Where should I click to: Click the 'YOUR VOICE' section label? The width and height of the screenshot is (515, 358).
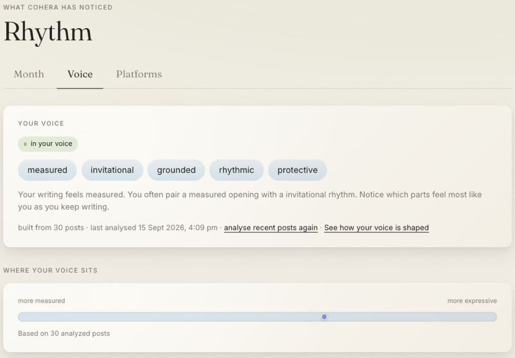click(x=41, y=123)
